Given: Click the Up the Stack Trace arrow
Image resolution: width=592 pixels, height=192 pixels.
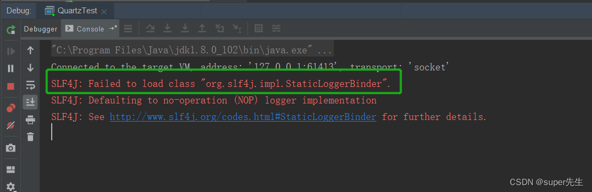Looking at the screenshot, I should tap(30, 50).
